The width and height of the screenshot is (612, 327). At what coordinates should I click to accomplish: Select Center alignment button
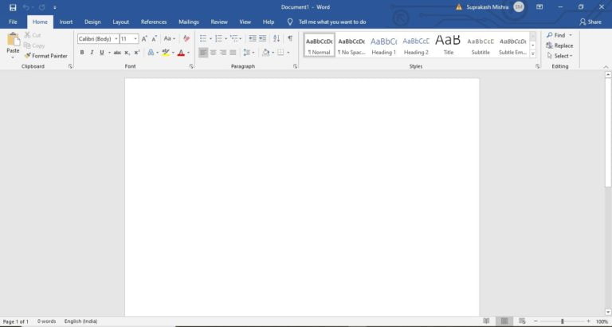pos(213,53)
